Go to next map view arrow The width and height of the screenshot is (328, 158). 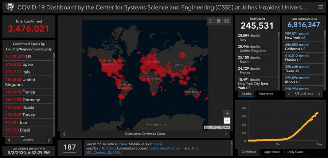pyautogui.click(x=227, y=134)
